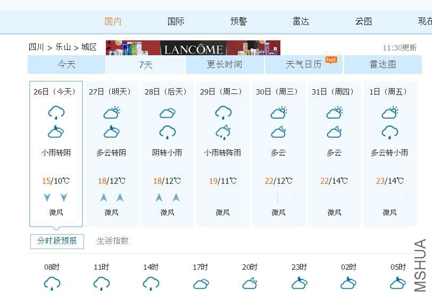Open the 国际 navigation menu item
The width and height of the screenshot is (432, 300).
point(176,21)
